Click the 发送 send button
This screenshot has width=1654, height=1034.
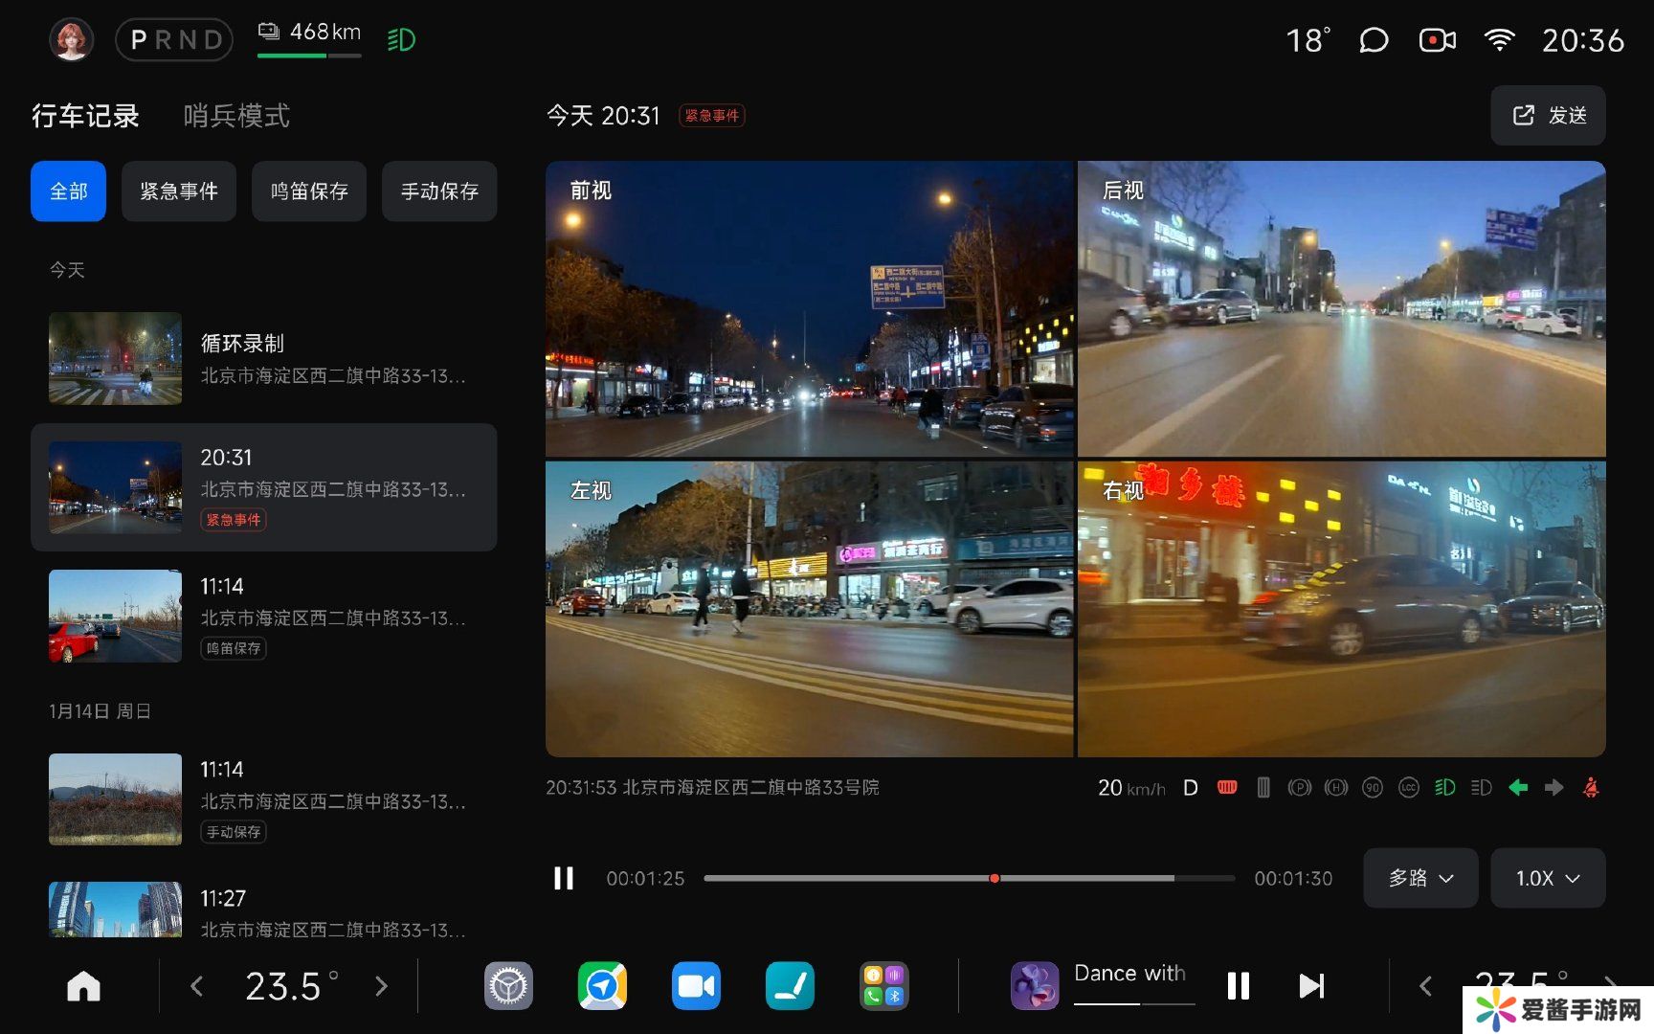pyautogui.click(x=1548, y=116)
